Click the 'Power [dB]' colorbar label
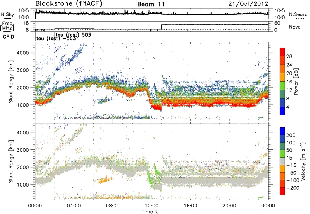The height and width of the screenshot is (214, 310). 296,82
